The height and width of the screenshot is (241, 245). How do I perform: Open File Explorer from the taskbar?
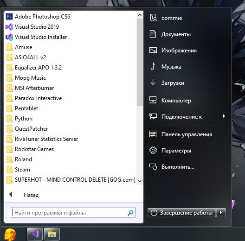52,234
